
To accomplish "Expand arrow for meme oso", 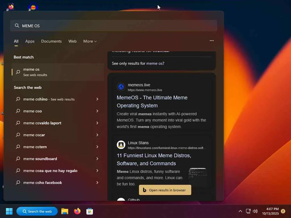I will point(97,111).
